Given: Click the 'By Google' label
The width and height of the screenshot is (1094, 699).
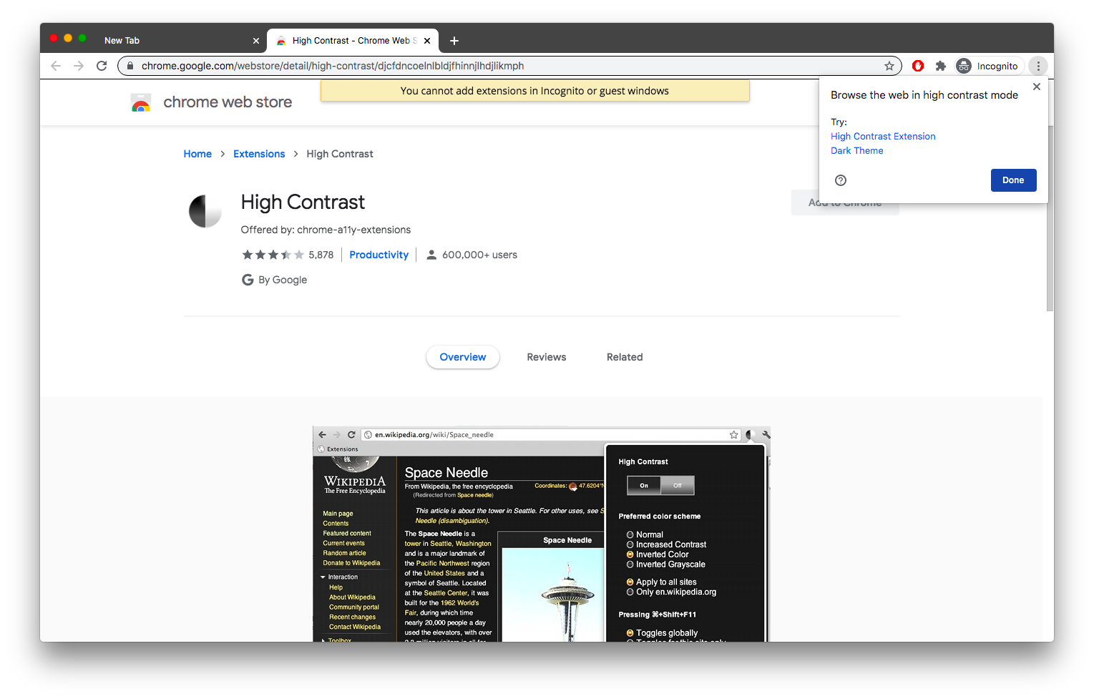Looking at the screenshot, I should pyautogui.click(x=283, y=280).
